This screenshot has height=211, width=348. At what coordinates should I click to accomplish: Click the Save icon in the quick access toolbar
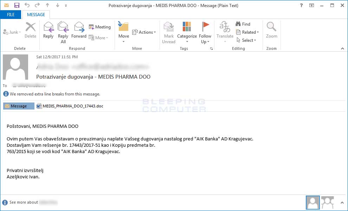coord(17,5)
